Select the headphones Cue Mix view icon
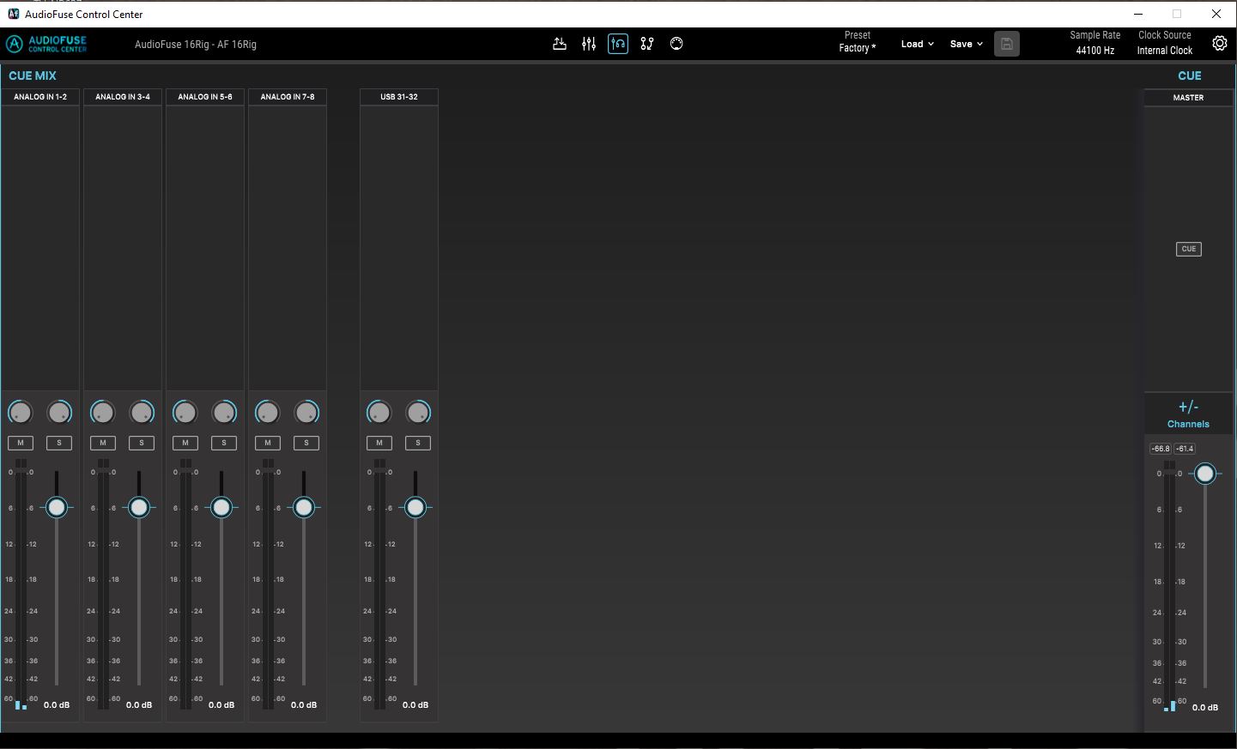The width and height of the screenshot is (1237, 749). [x=618, y=43]
